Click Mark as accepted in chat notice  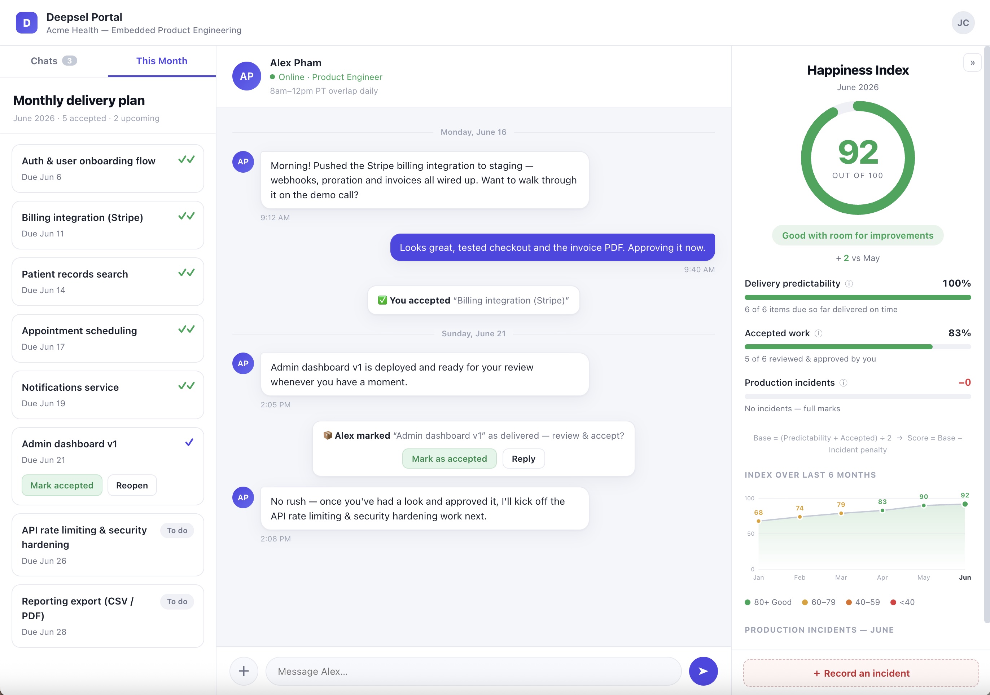(x=449, y=459)
